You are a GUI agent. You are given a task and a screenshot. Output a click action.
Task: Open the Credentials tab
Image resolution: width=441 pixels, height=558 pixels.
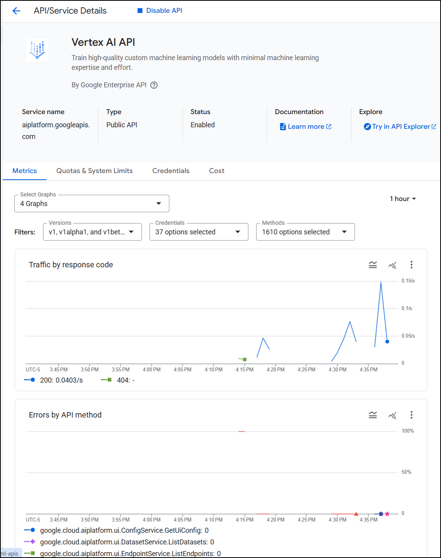[171, 171]
